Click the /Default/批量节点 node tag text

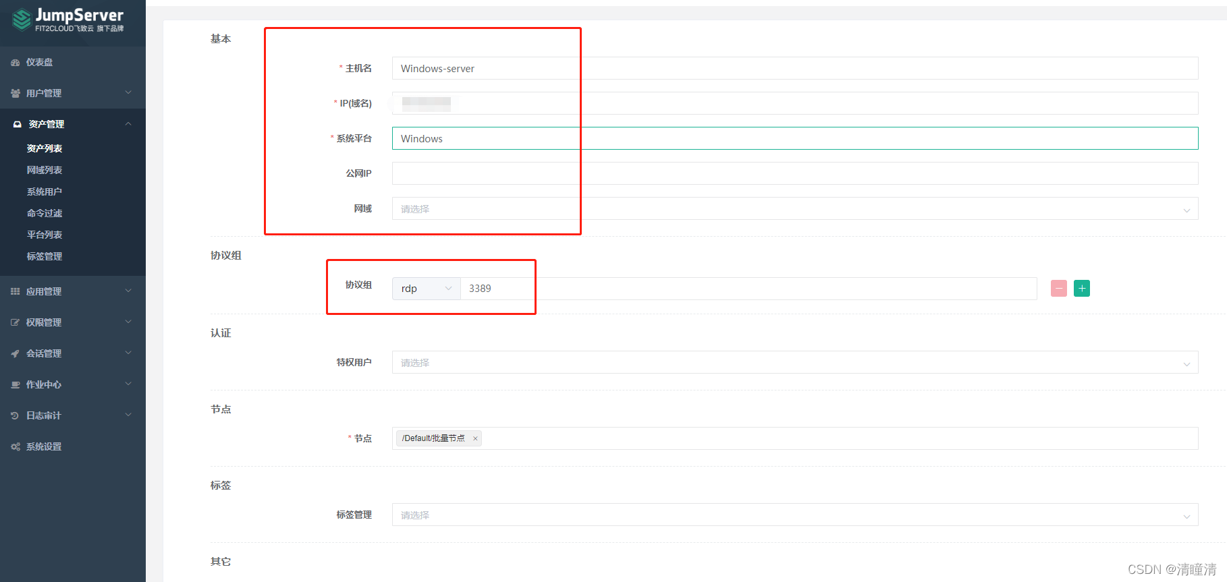pos(433,438)
